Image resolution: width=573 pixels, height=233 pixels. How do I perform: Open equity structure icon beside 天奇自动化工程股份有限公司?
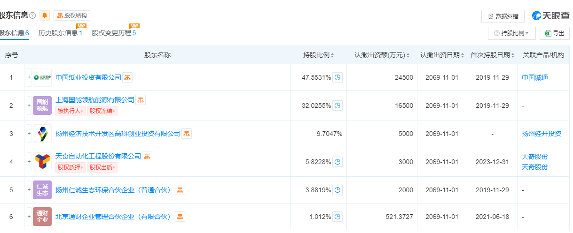(147, 156)
